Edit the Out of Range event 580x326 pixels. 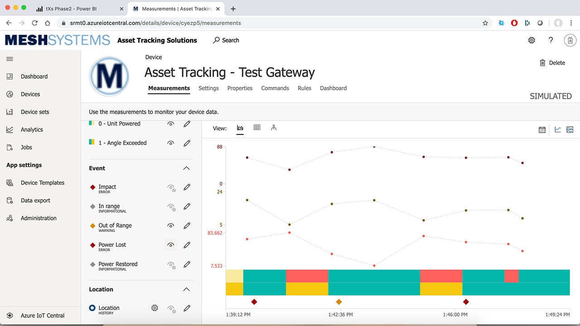pos(187,225)
